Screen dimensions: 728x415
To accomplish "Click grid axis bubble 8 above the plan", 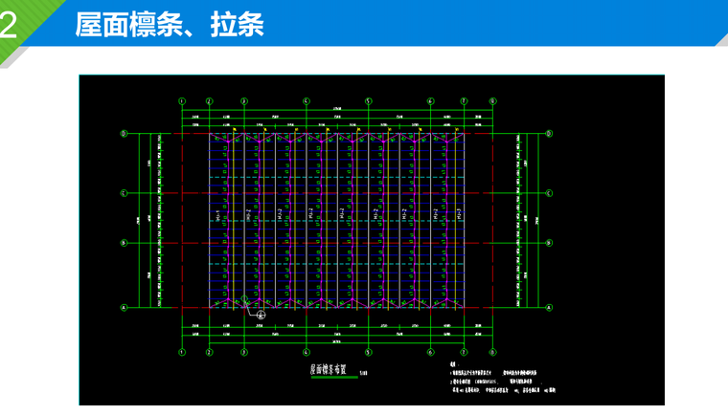I will (492, 101).
